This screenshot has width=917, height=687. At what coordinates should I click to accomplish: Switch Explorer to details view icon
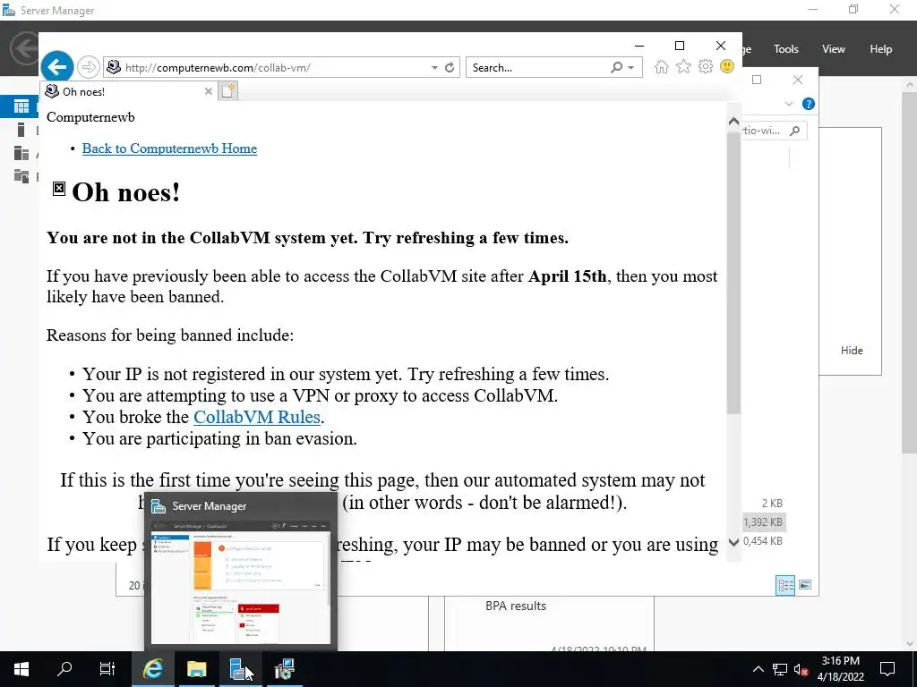[x=785, y=585]
